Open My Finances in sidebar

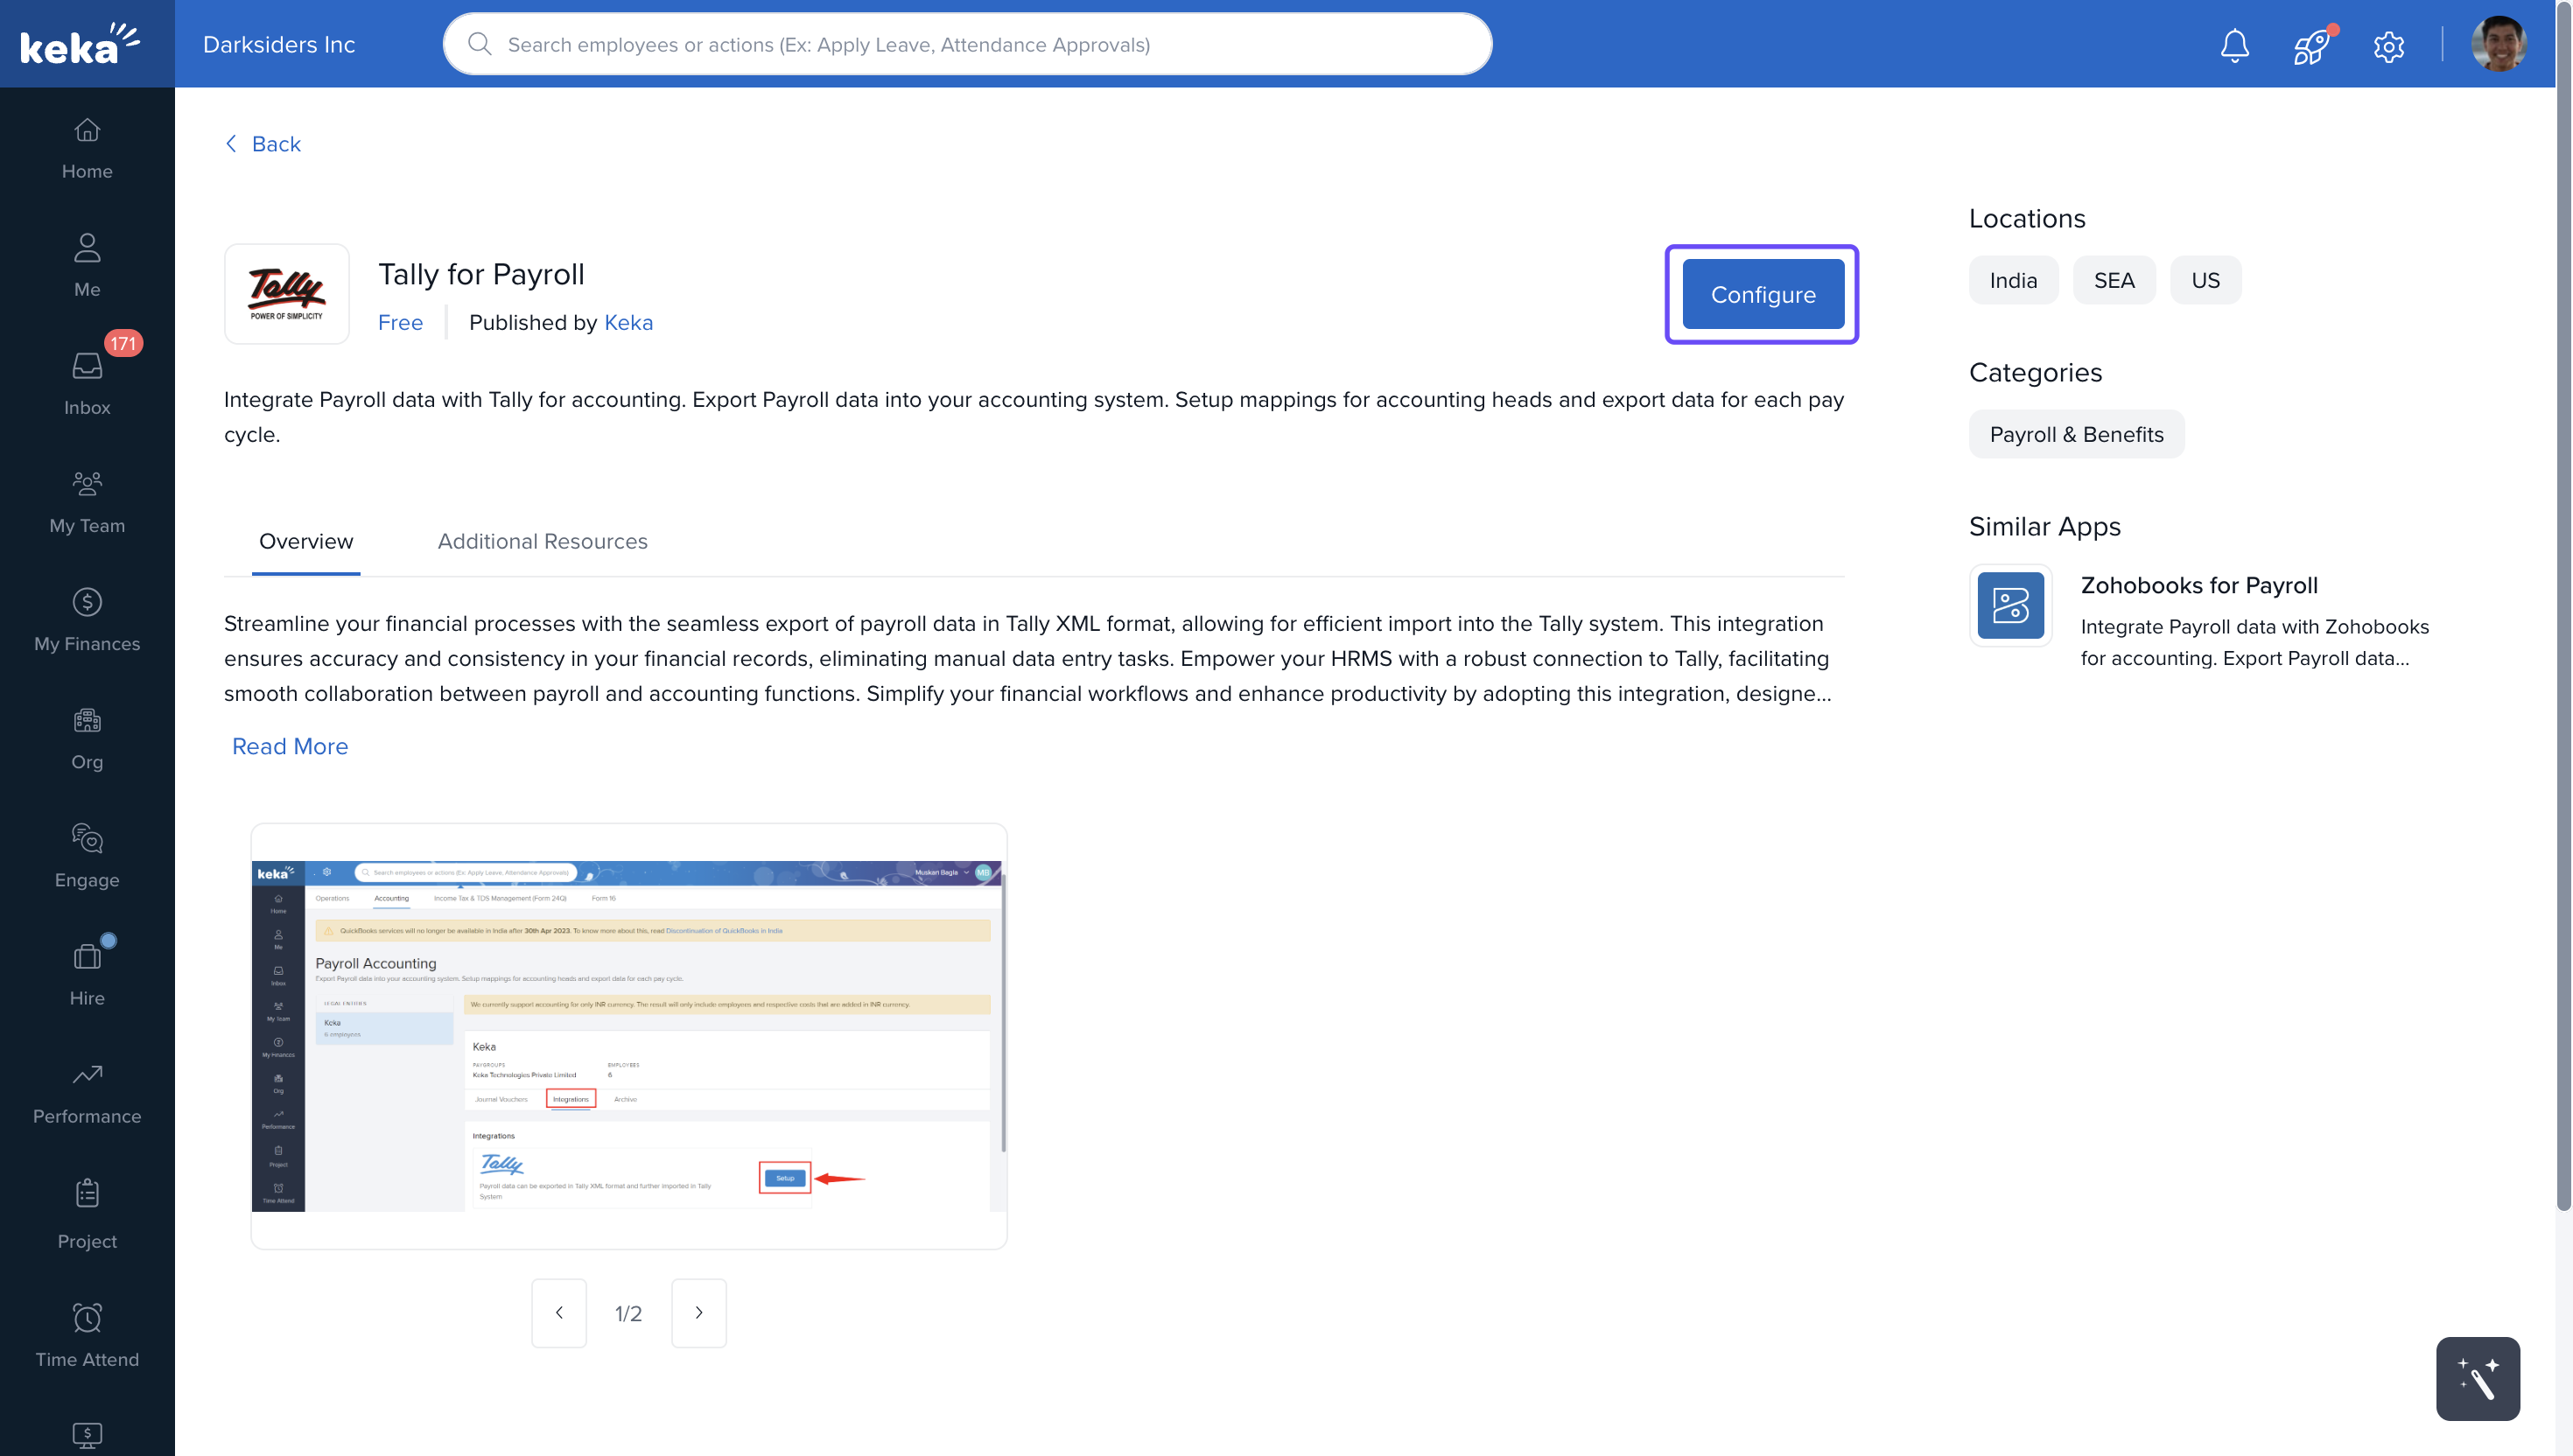[87, 619]
